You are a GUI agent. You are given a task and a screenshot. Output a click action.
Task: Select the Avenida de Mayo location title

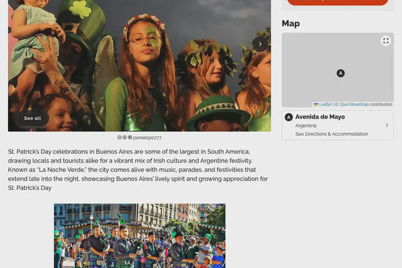320,117
